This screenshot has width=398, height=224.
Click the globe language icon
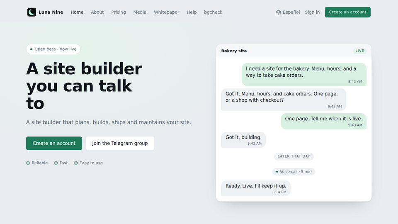[279, 12]
